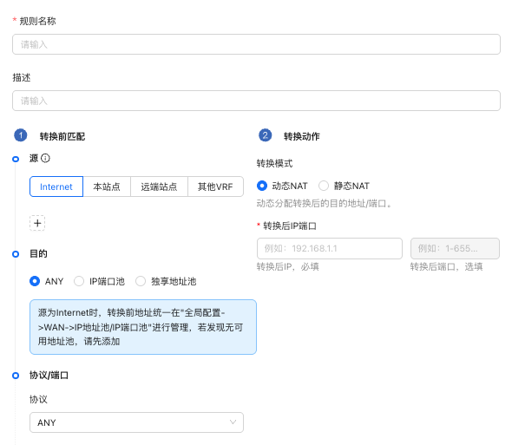
Task: Select the IP端口池 radio button
Action: [x=79, y=281]
